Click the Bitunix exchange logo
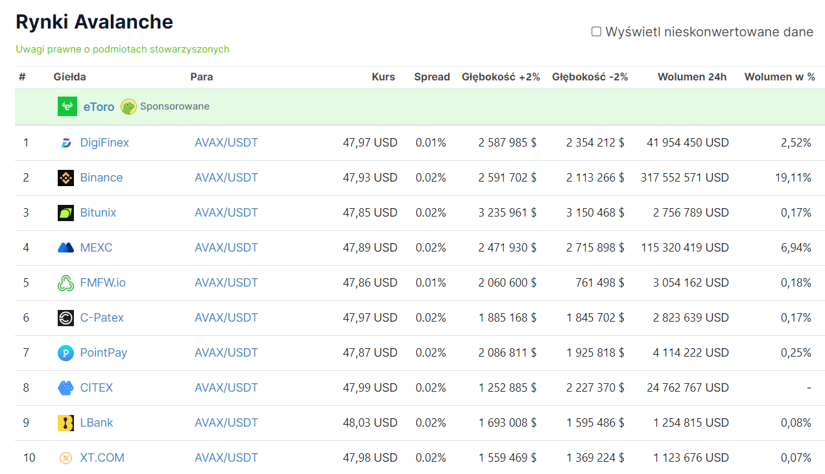Image resolution: width=825 pixels, height=474 pixels. 66,213
